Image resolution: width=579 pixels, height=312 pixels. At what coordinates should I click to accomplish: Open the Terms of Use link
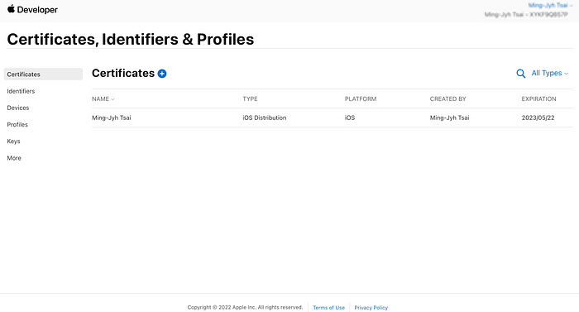328,308
